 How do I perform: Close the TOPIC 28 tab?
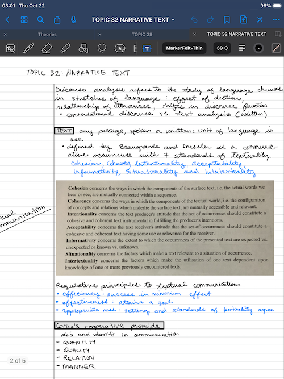(99, 34)
